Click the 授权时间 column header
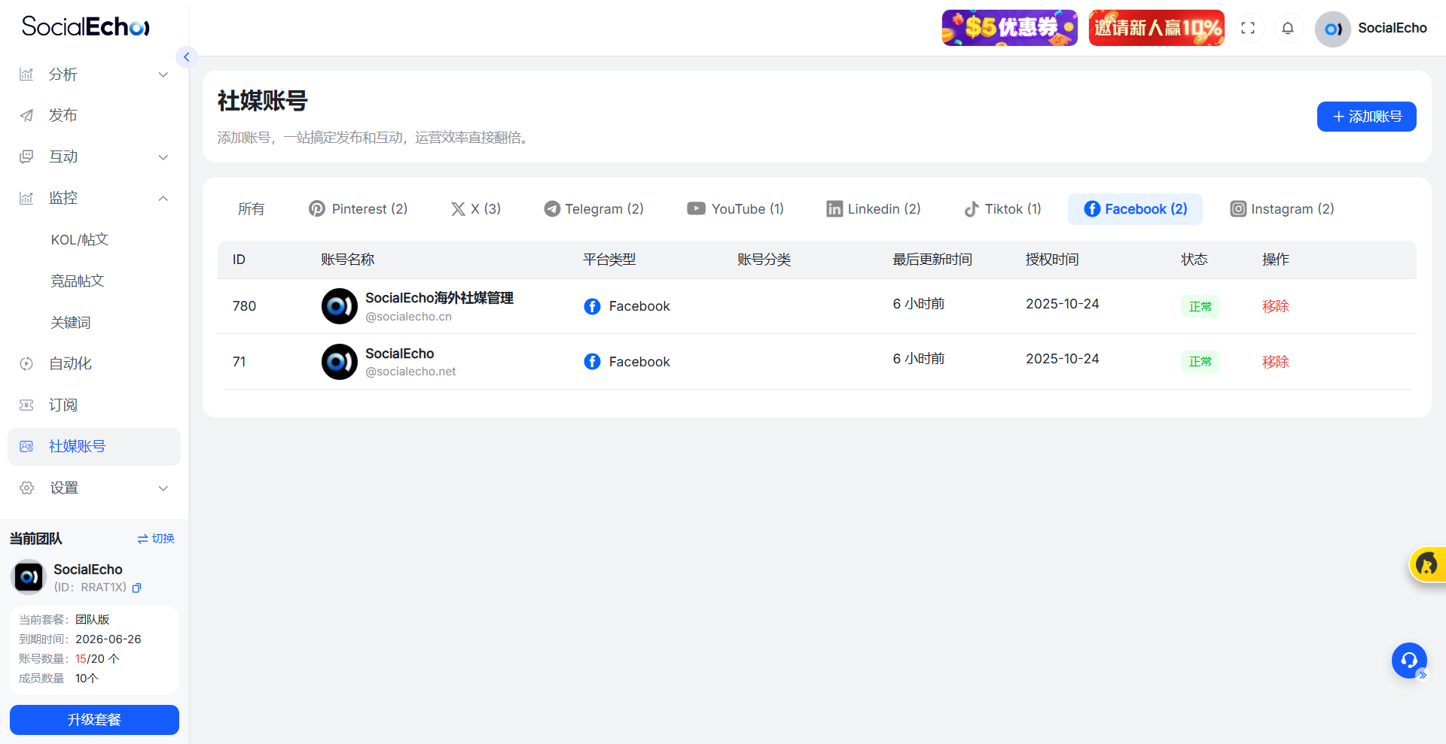This screenshot has width=1446, height=744. pyautogui.click(x=1052, y=260)
